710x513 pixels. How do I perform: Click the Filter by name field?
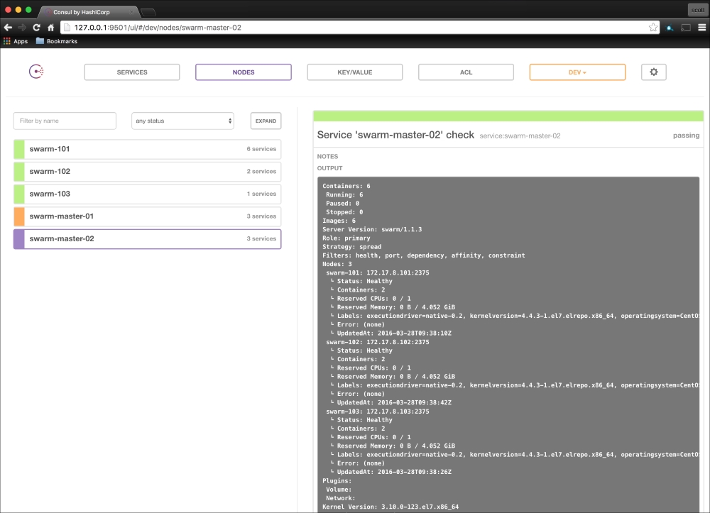[65, 121]
